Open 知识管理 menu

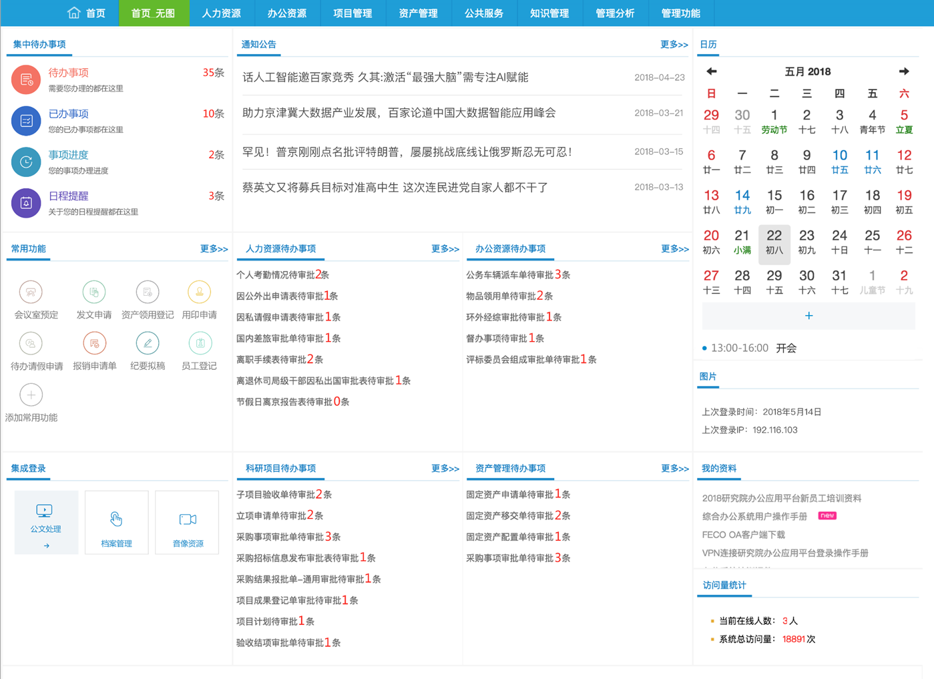(x=549, y=13)
